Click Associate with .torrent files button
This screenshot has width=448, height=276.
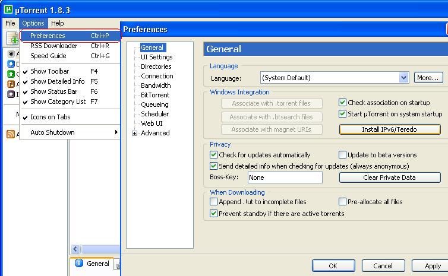click(x=272, y=103)
